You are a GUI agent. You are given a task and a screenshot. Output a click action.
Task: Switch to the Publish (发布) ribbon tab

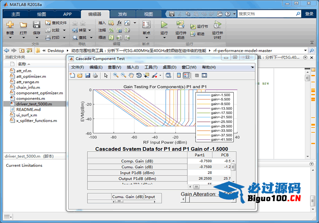pyautogui.click(x=122, y=14)
